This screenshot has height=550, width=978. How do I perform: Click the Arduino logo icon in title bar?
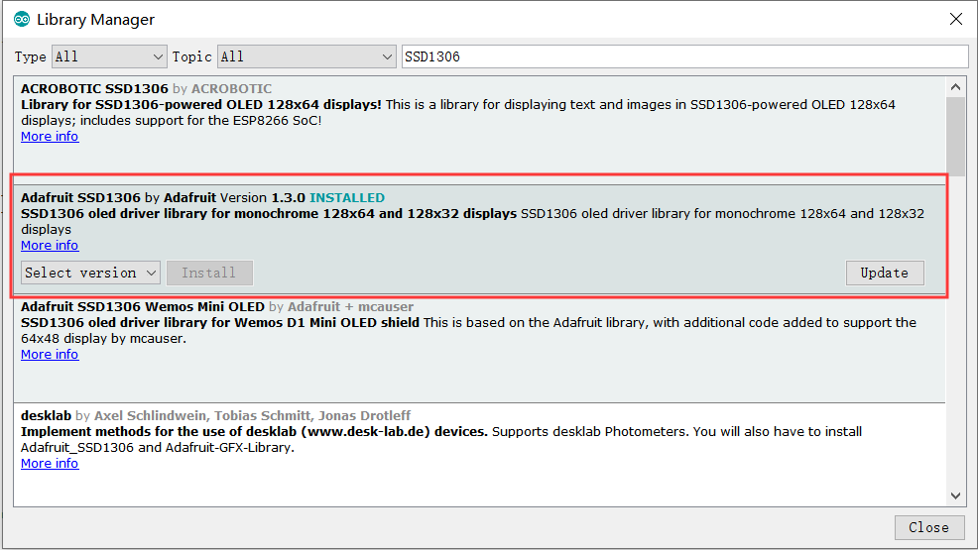click(x=22, y=19)
